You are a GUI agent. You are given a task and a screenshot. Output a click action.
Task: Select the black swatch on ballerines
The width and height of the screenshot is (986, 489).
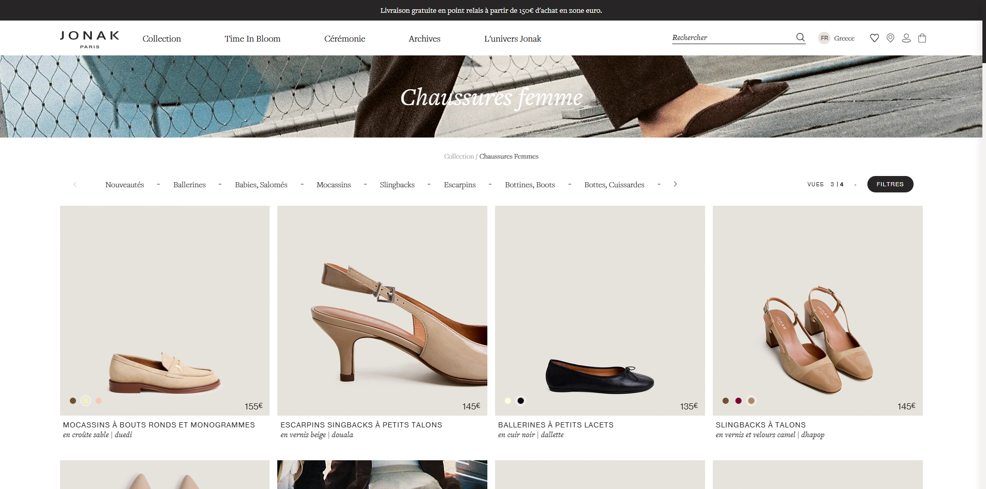521,401
